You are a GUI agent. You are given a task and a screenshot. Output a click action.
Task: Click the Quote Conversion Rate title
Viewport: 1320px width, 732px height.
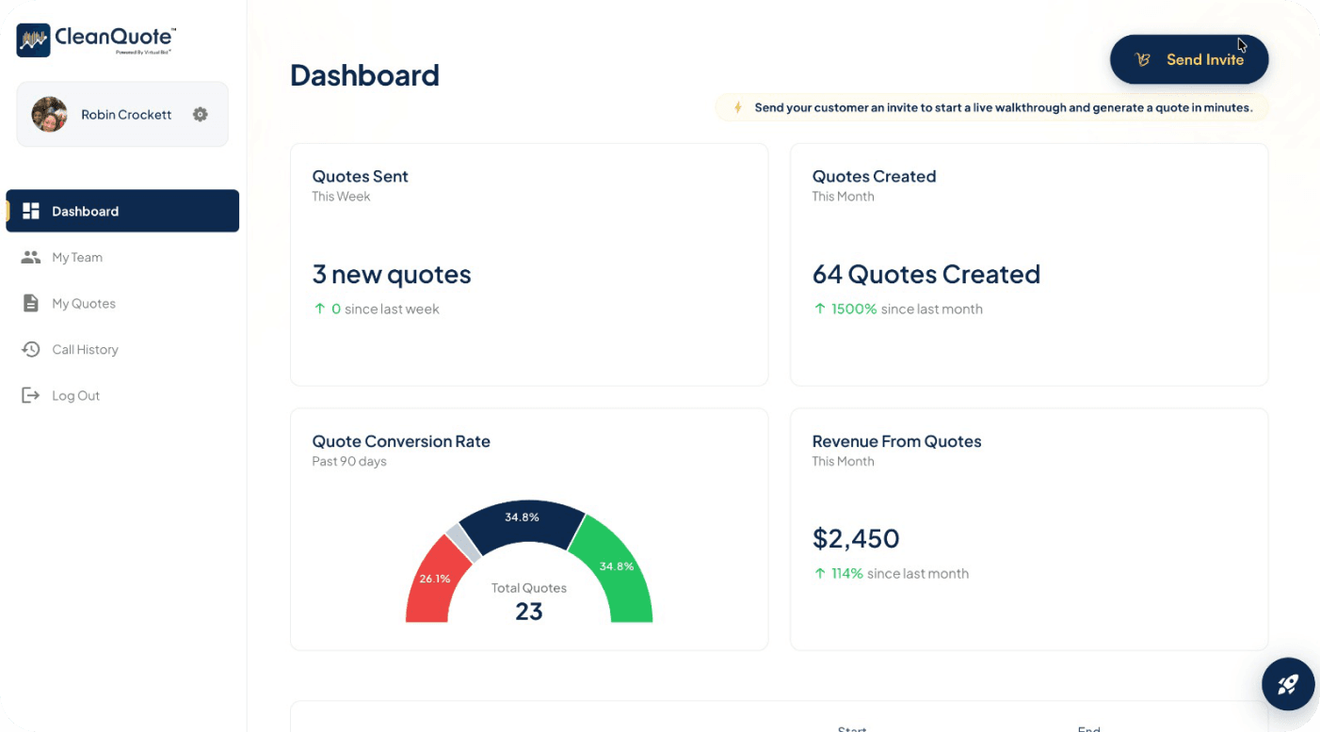[401, 441]
